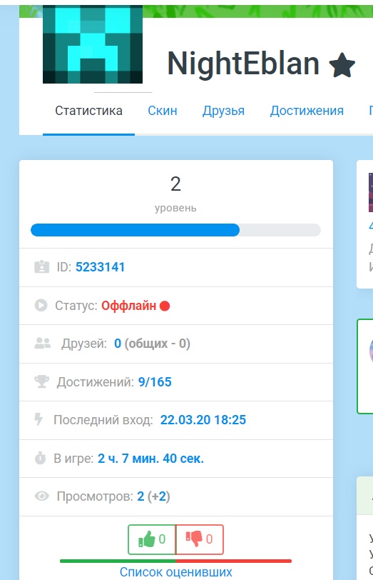Click the ID card icon
Screen dimensions: 373x580
(41, 266)
